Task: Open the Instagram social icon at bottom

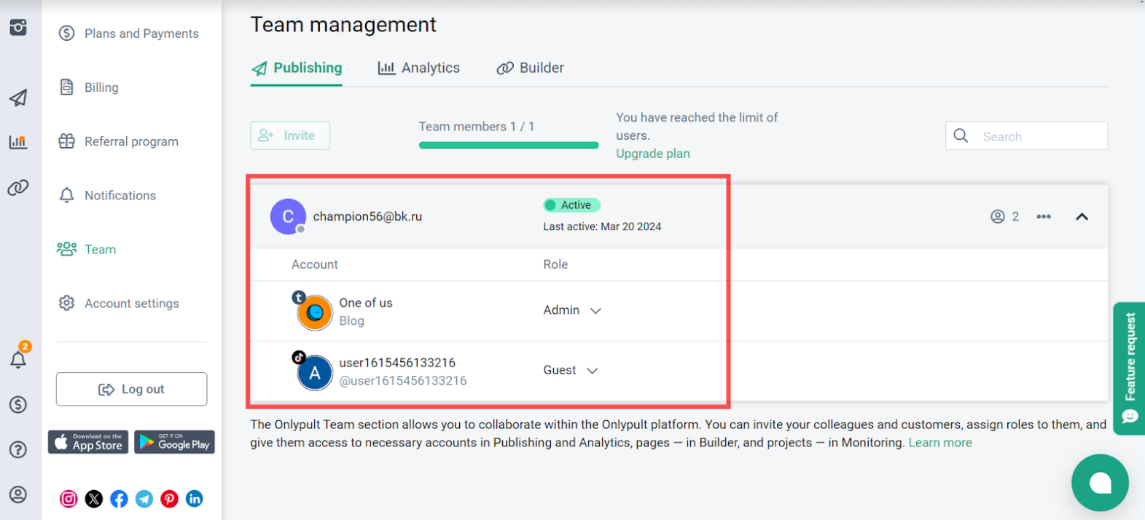Action: [69, 499]
